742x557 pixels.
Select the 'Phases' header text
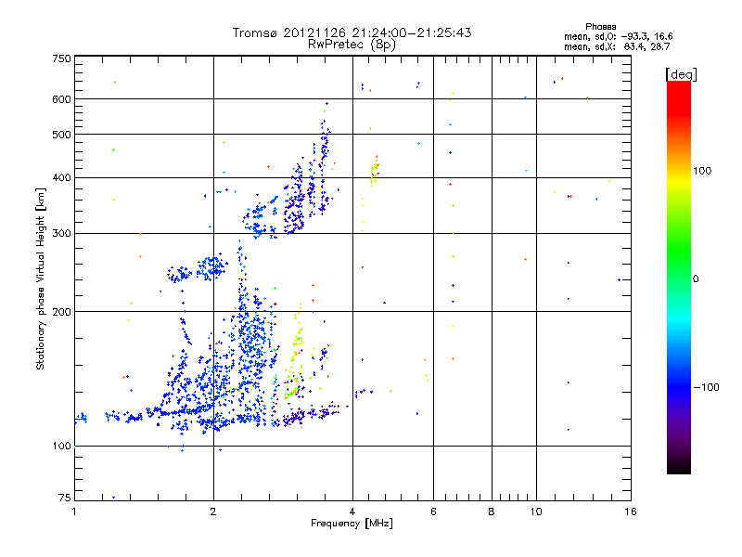(600, 27)
